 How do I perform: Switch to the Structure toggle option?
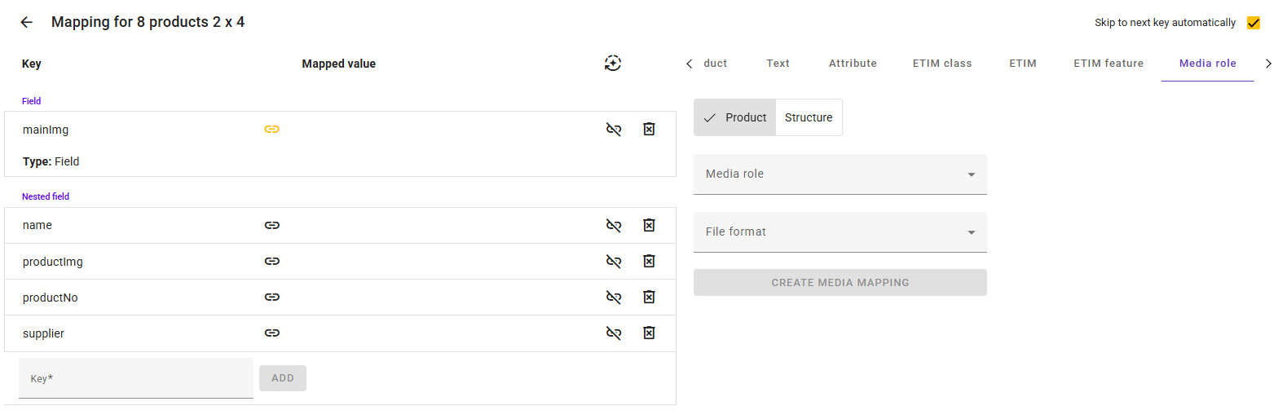click(809, 117)
